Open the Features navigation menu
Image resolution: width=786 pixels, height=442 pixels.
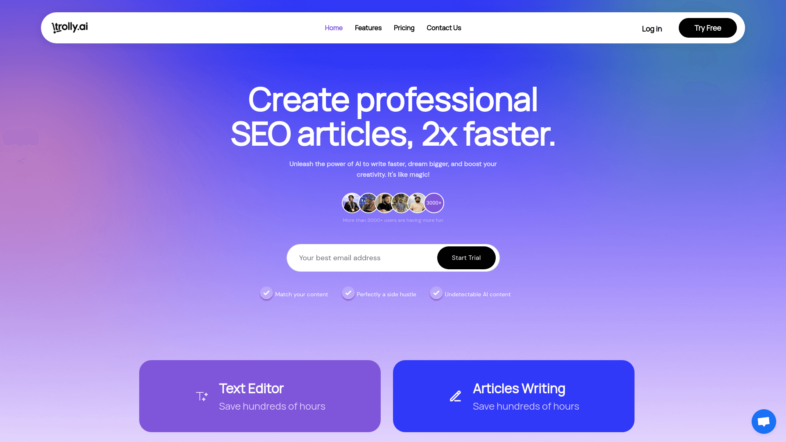[368, 27]
